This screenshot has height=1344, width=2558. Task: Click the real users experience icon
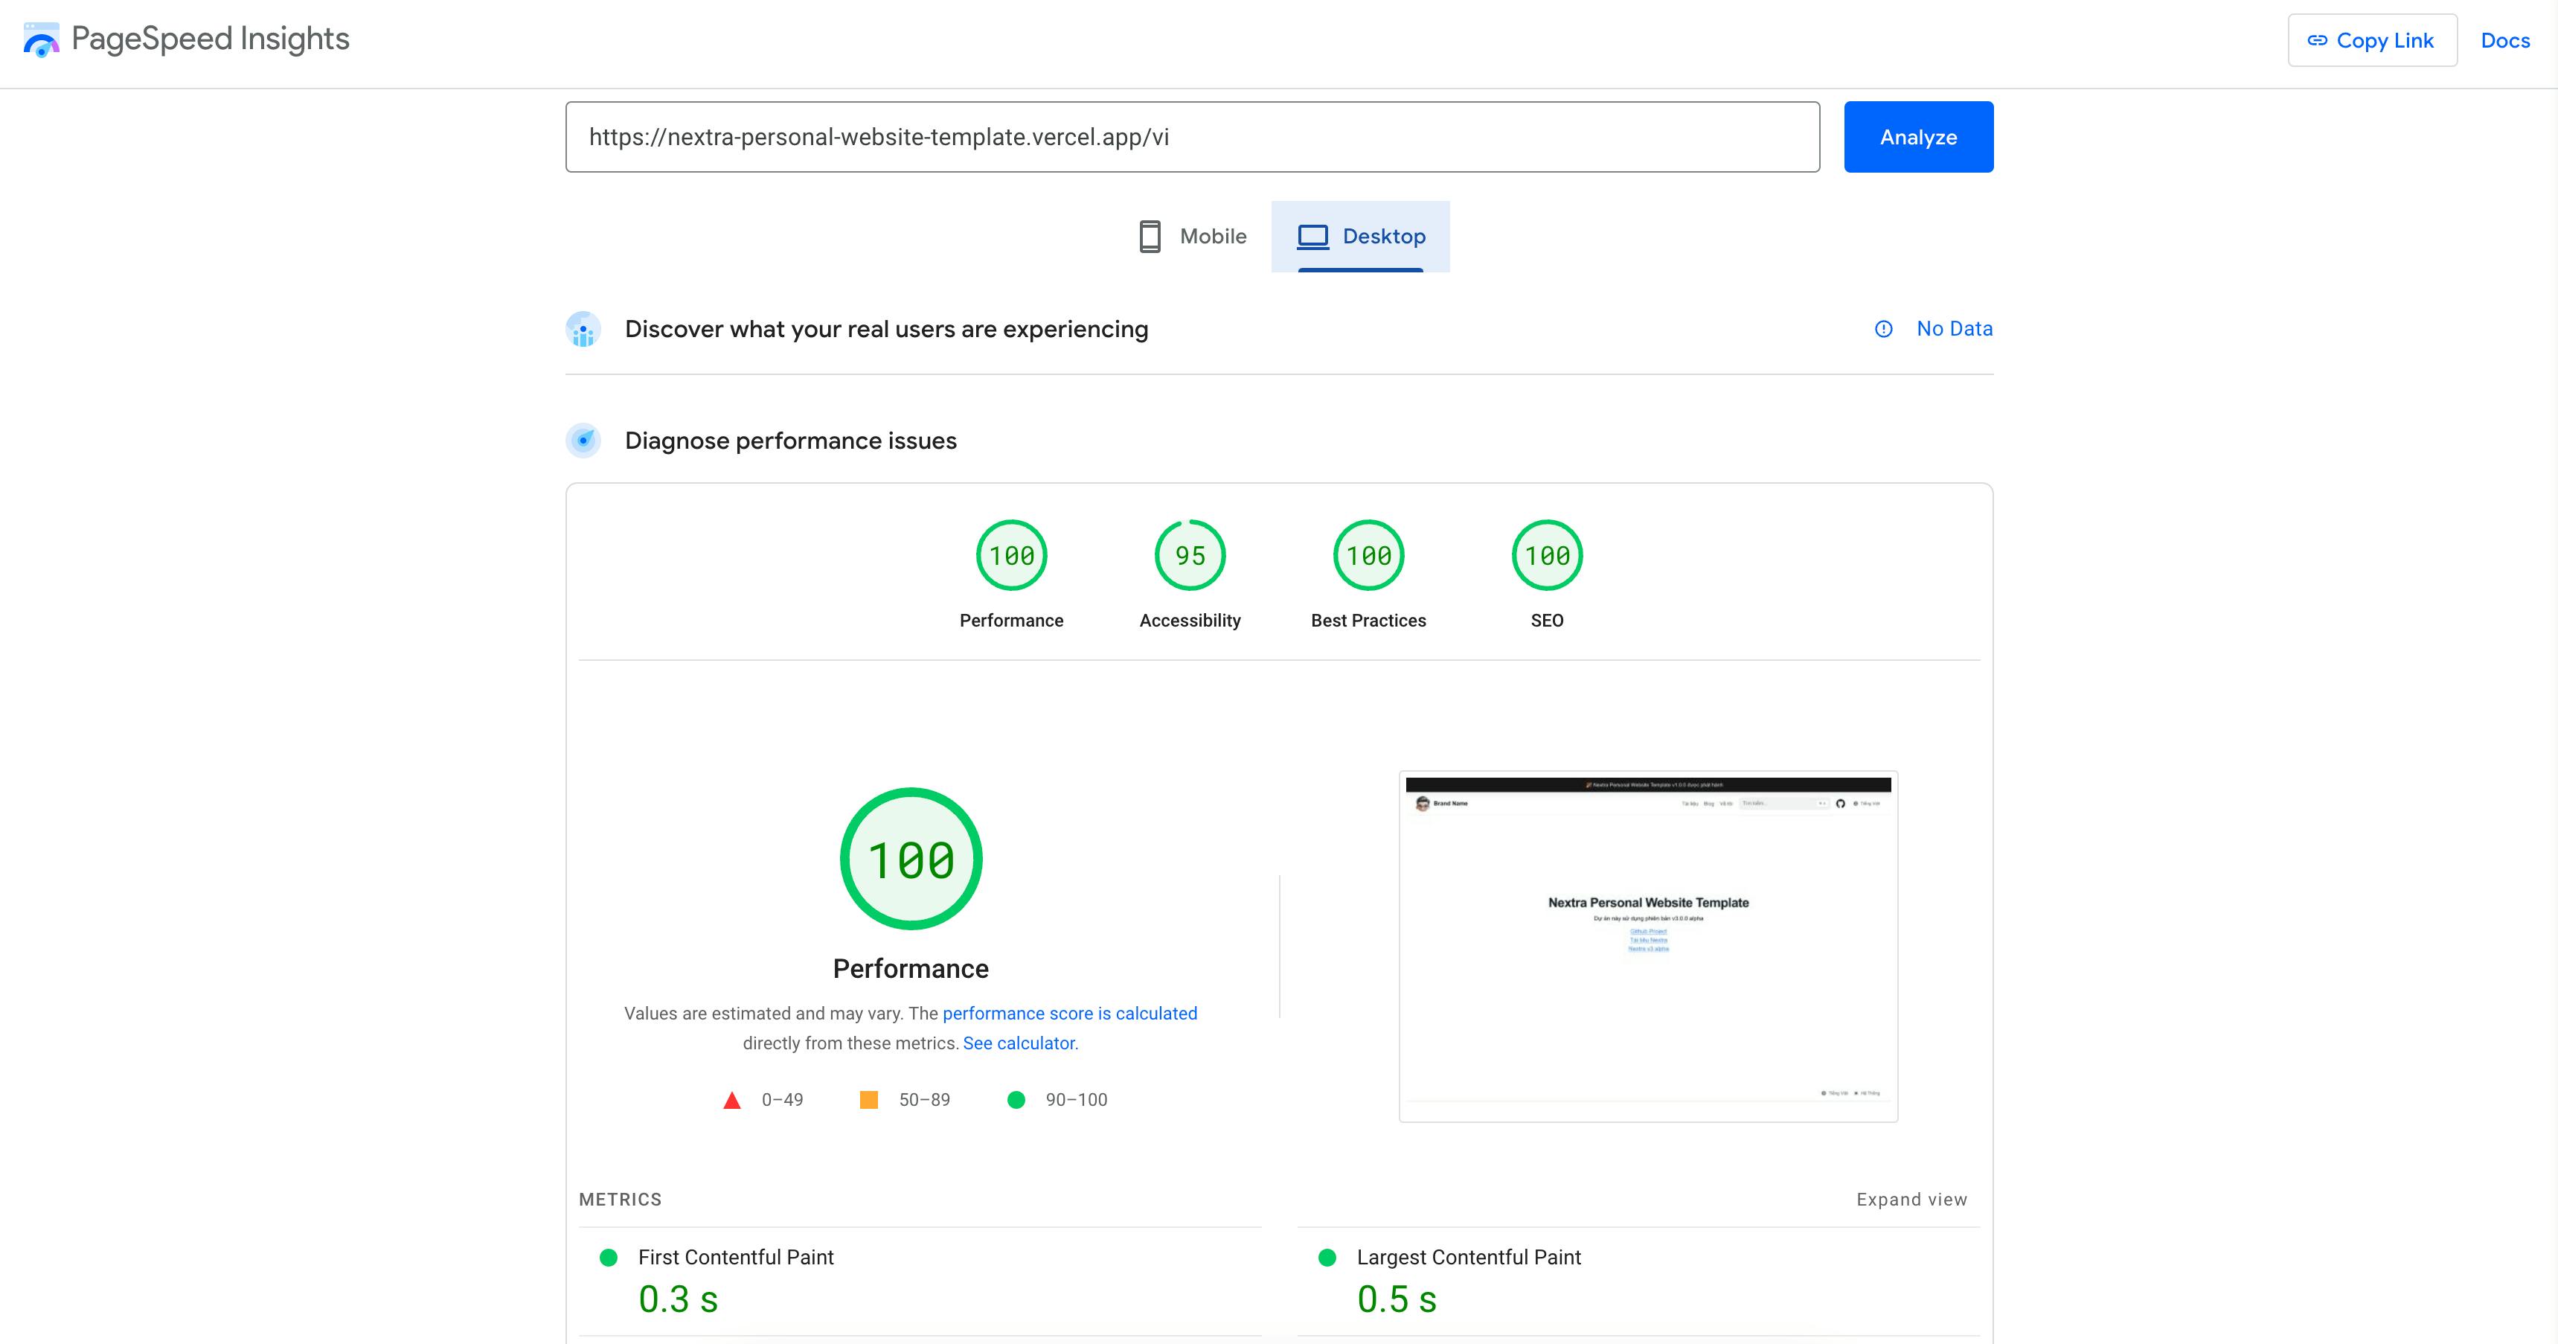583,330
